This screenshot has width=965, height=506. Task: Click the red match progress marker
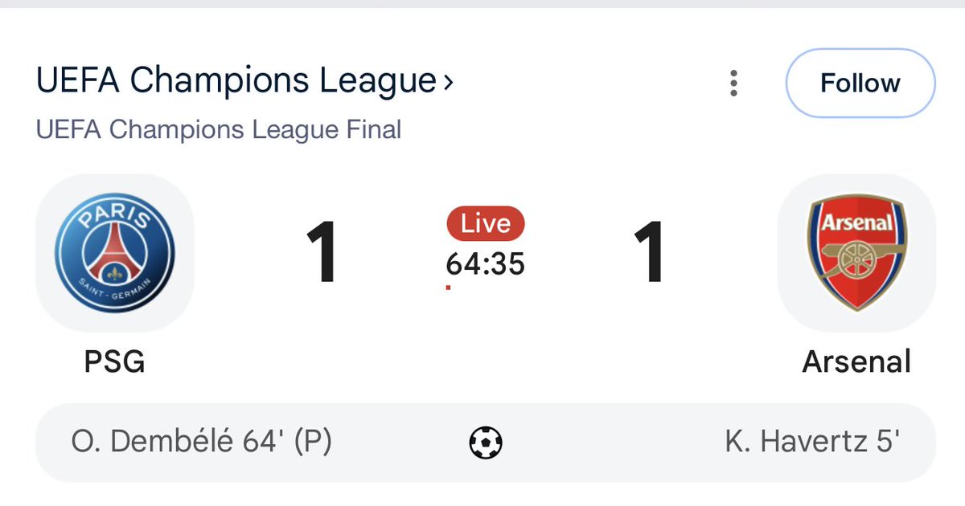[448, 287]
